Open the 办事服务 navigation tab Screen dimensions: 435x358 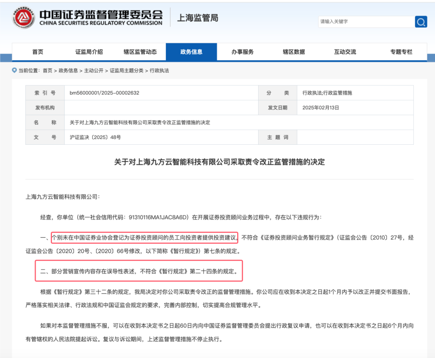[242, 52]
